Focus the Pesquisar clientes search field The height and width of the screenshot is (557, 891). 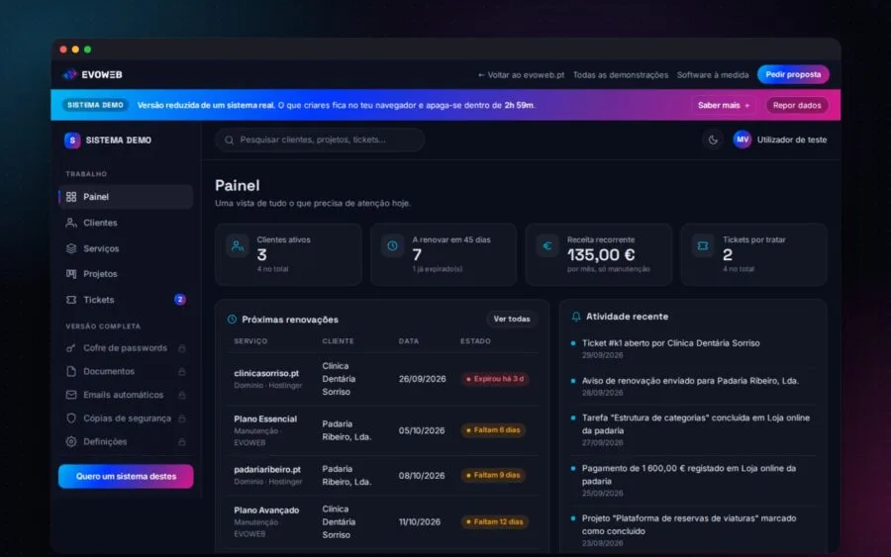[320, 139]
